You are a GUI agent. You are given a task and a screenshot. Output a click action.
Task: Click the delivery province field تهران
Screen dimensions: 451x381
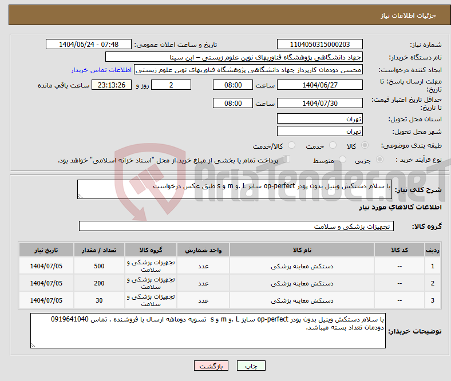pyautogui.click(x=319, y=118)
